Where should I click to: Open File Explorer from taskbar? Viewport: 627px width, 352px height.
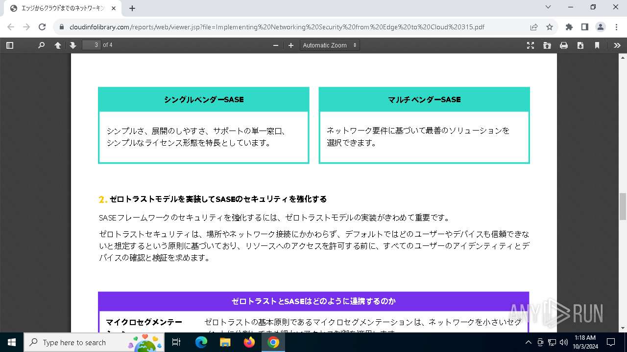point(225,342)
